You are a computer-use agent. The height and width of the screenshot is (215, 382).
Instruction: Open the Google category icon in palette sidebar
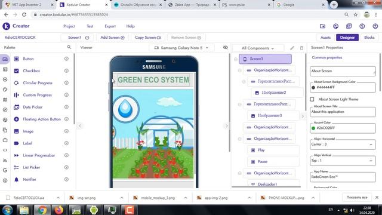[x=5, y=170]
